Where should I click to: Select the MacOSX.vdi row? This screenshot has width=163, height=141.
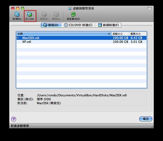81,38
